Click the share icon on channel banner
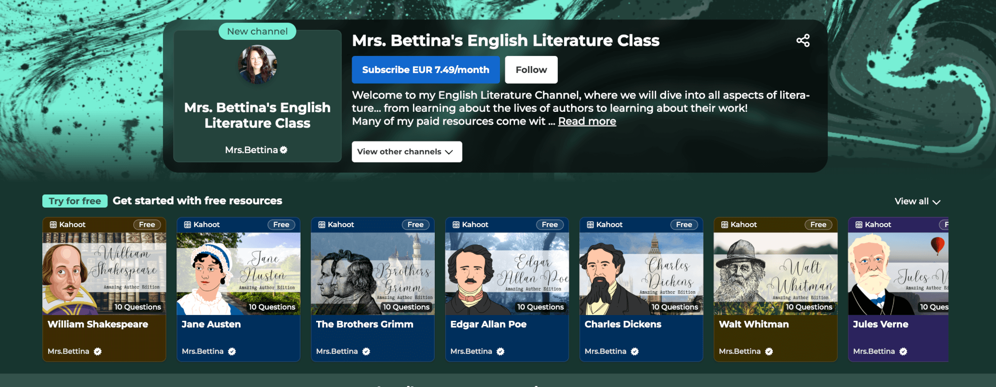The image size is (996, 387). tap(803, 40)
